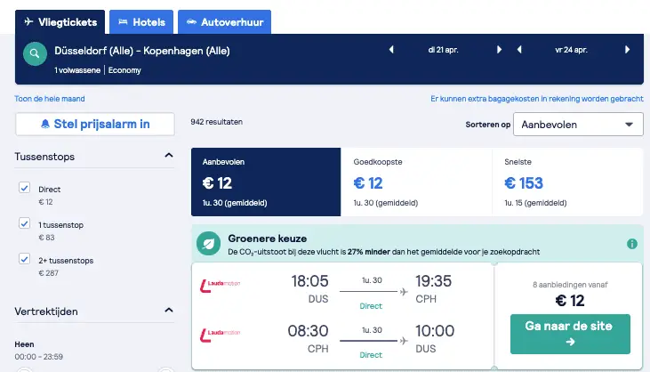Click Laudamotion logo on outbound flight
Image resolution: width=650 pixels, height=372 pixels.
pos(221,286)
